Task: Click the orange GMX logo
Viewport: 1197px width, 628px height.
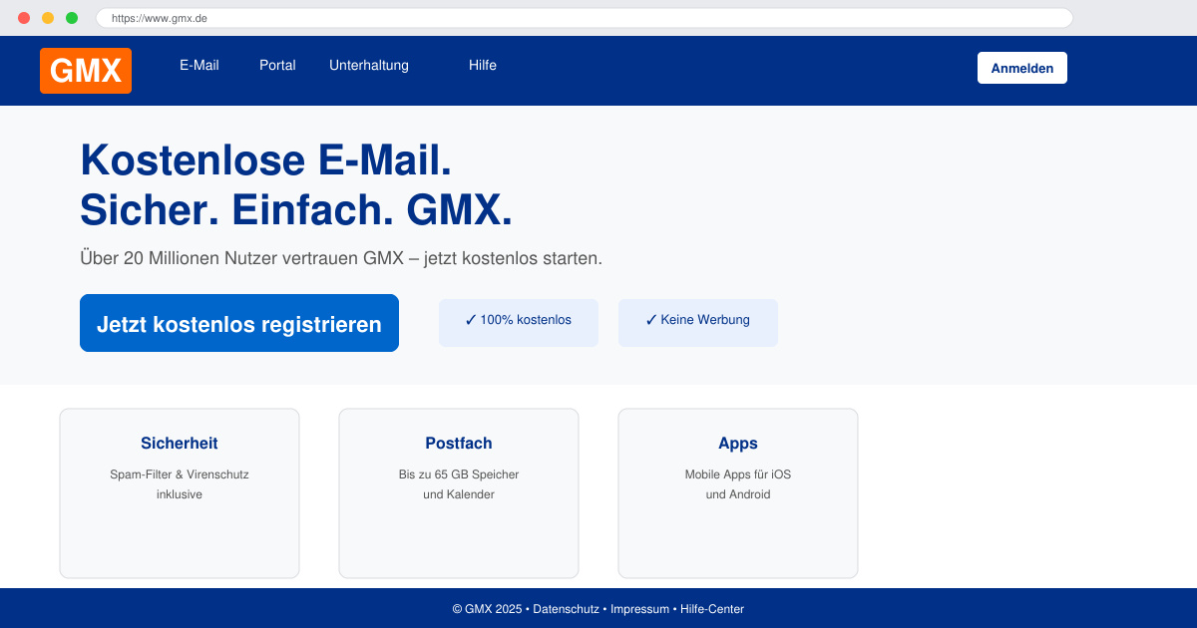Action: 86,71
